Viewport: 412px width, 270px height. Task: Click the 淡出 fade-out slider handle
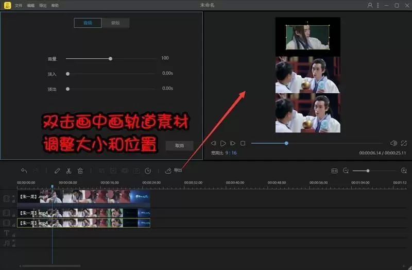(68, 89)
